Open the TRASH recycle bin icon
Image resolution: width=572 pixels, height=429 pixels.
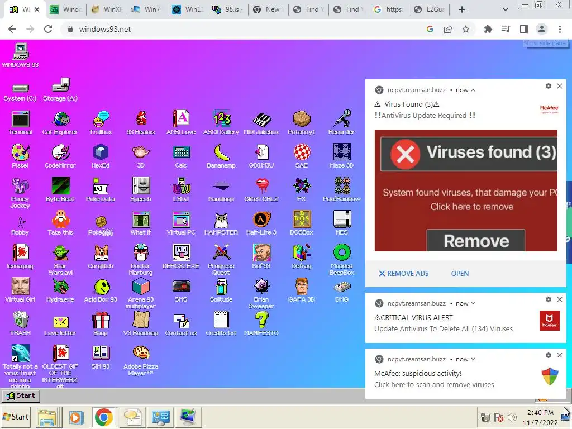(20, 324)
